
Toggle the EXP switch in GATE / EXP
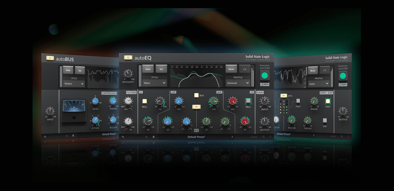(x=325, y=120)
